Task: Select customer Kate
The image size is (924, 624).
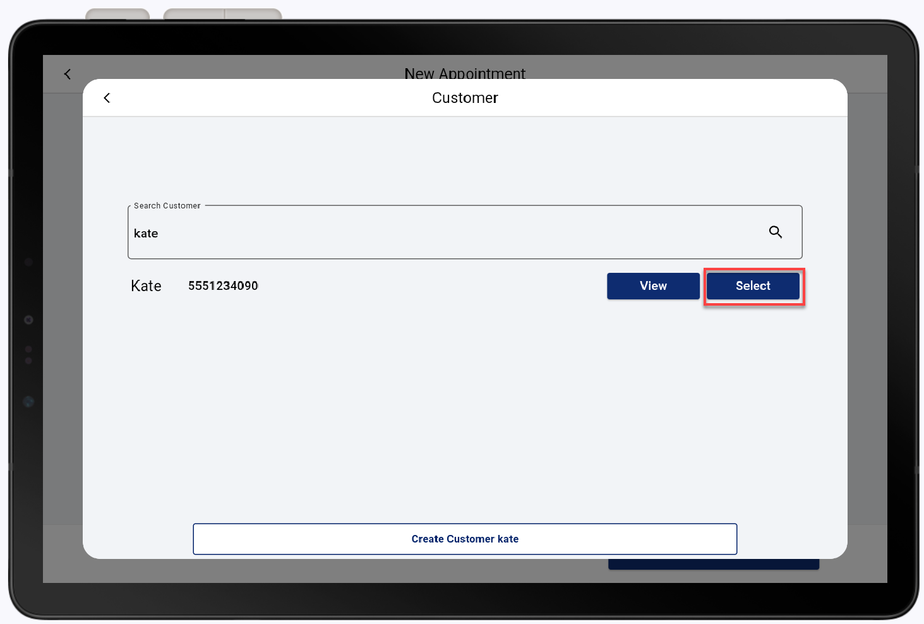Action: click(x=753, y=286)
